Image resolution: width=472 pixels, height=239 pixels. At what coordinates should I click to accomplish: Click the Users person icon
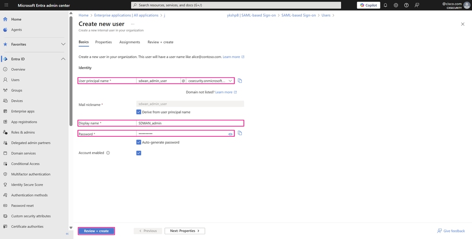[x=5, y=80]
